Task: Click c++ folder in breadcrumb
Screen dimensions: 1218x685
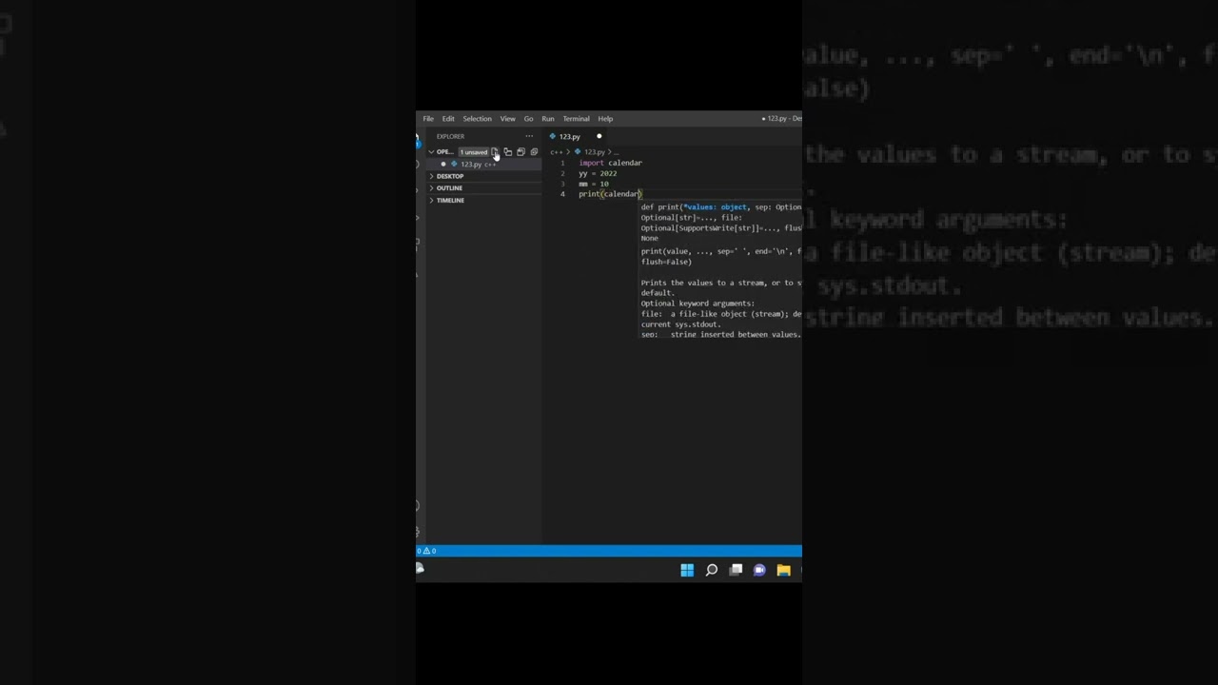Action: tap(556, 152)
